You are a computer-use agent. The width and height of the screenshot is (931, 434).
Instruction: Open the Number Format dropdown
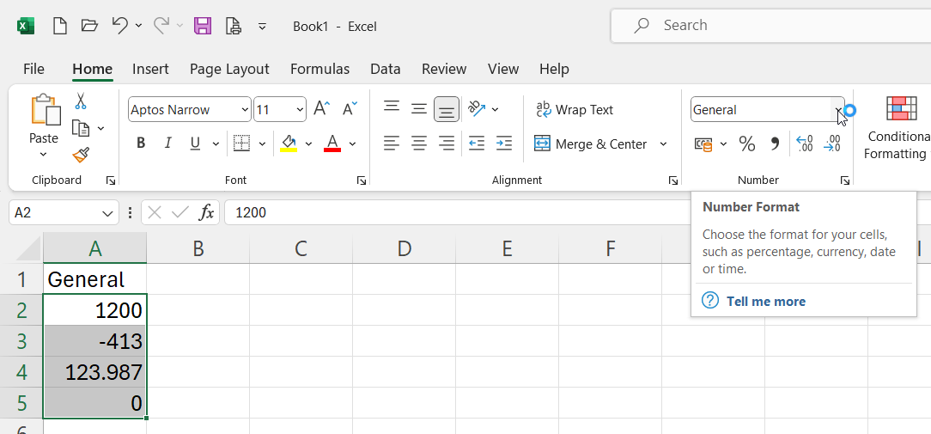(837, 110)
